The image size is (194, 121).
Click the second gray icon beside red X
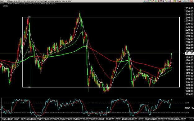click(188, 1)
